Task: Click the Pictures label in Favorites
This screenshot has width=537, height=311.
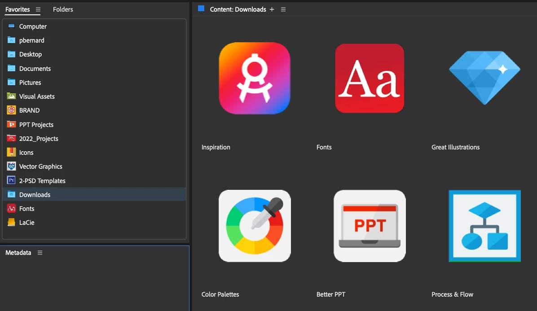Action: tap(30, 83)
